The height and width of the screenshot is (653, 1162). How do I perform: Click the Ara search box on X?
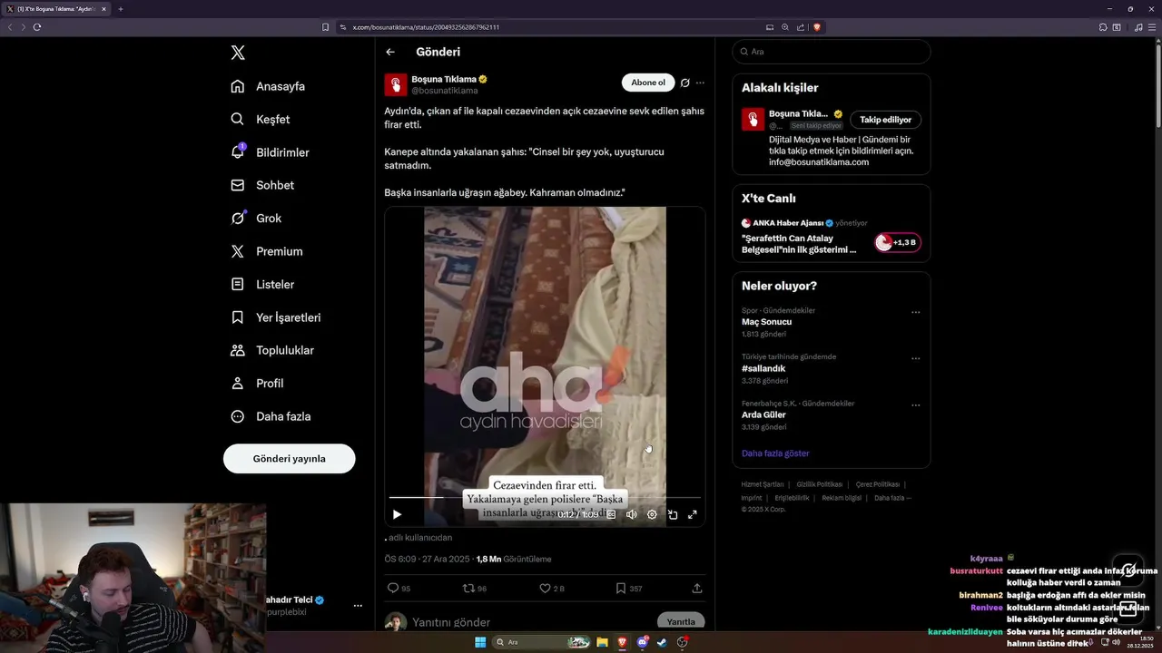pos(832,52)
